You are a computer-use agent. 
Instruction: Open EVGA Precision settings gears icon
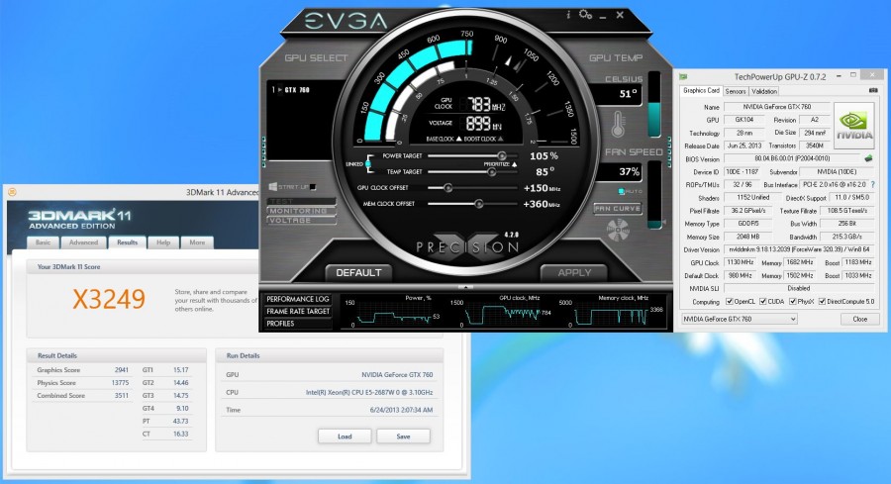585,15
